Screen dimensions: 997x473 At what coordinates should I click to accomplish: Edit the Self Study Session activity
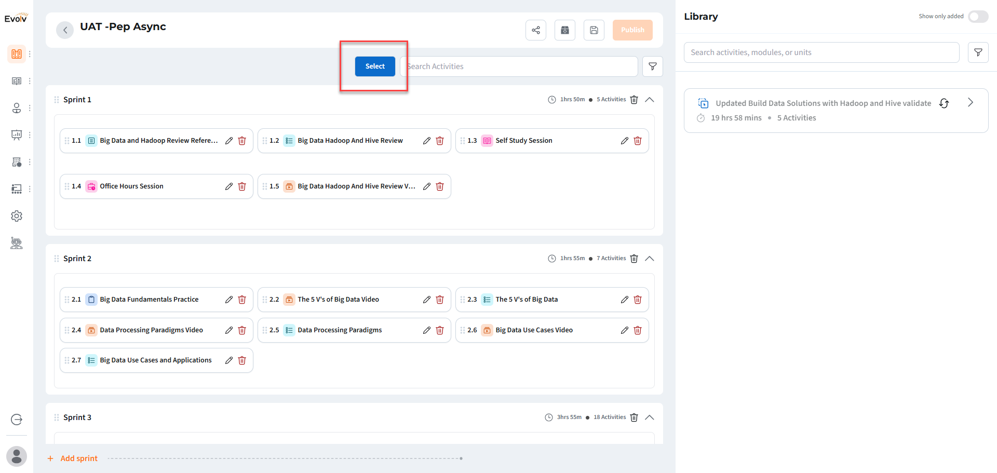[624, 141]
